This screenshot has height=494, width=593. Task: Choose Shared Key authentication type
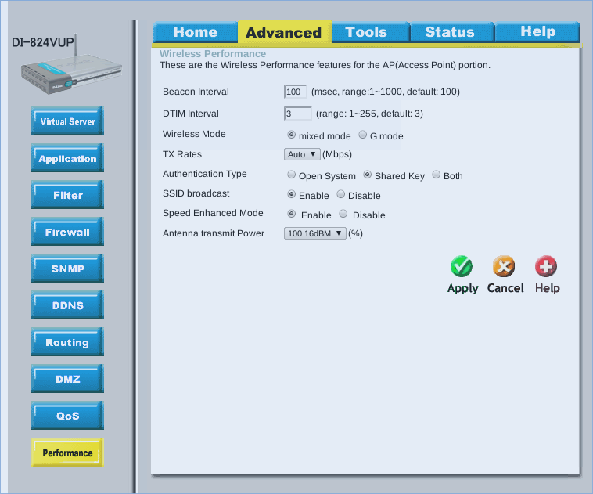(x=367, y=175)
